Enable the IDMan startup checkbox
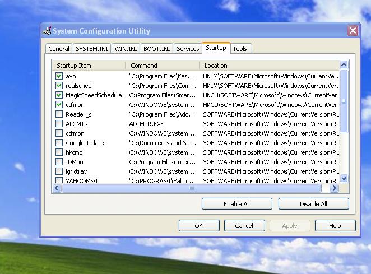The image size is (371, 274). (59, 161)
